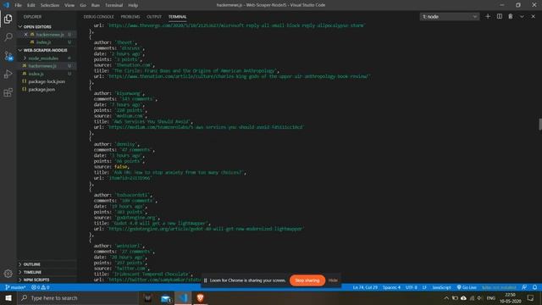Image resolution: width=542 pixels, height=305 pixels.
Task: Click the errors and warnings status indicator
Action: pos(41,287)
